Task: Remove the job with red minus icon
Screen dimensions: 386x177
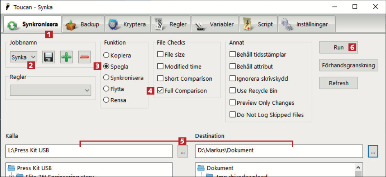Action: (x=84, y=57)
